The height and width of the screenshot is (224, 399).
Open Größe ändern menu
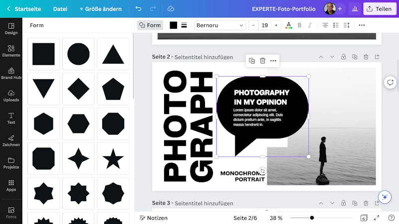(101, 9)
